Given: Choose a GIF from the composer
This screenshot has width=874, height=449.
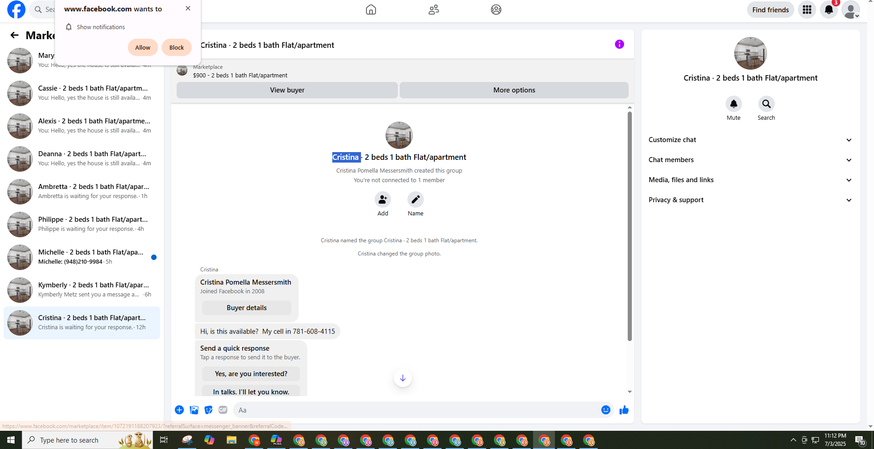Looking at the screenshot, I should coord(223,410).
